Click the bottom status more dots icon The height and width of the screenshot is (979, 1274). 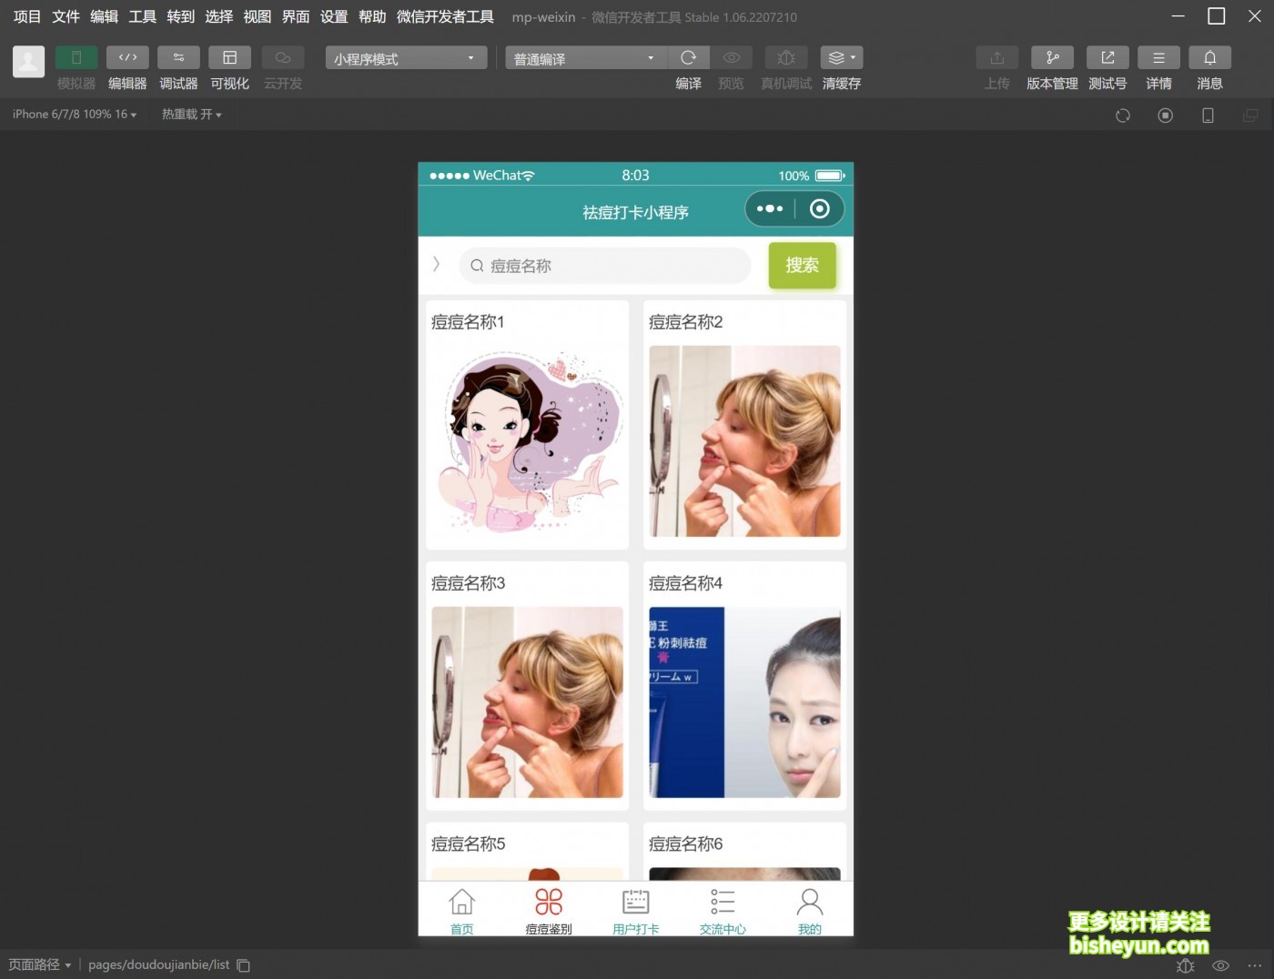point(1255,965)
